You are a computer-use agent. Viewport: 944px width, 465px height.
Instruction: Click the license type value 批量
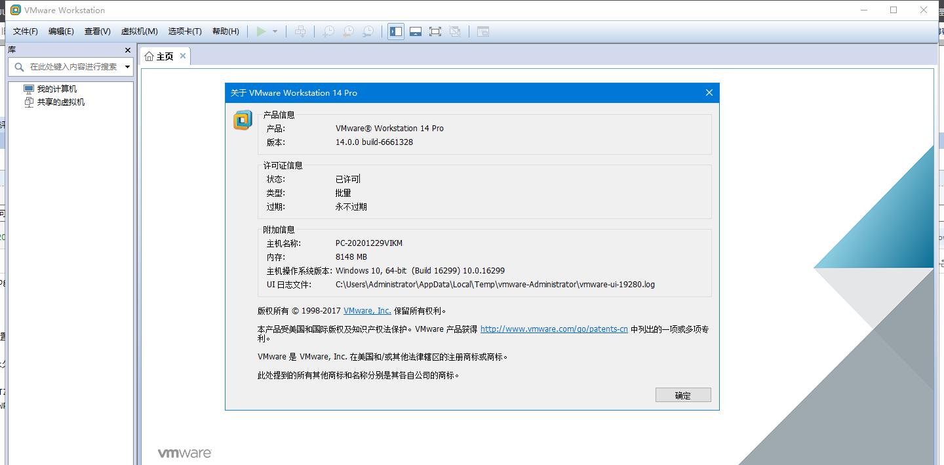pyautogui.click(x=344, y=193)
